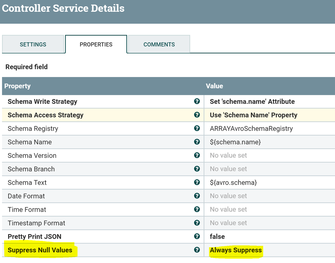The image size is (335, 263).
Task: Click help icon beside Pretty Print JSON
Action: (x=197, y=237)
